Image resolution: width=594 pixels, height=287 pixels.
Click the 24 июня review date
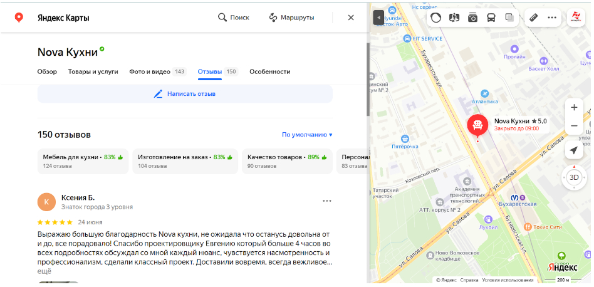90,222
